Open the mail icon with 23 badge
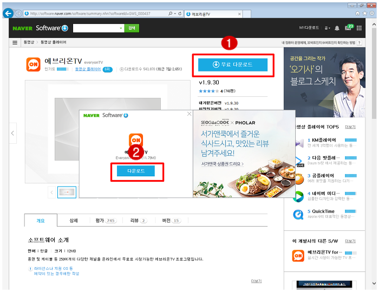379x292 pixels. 349,28
